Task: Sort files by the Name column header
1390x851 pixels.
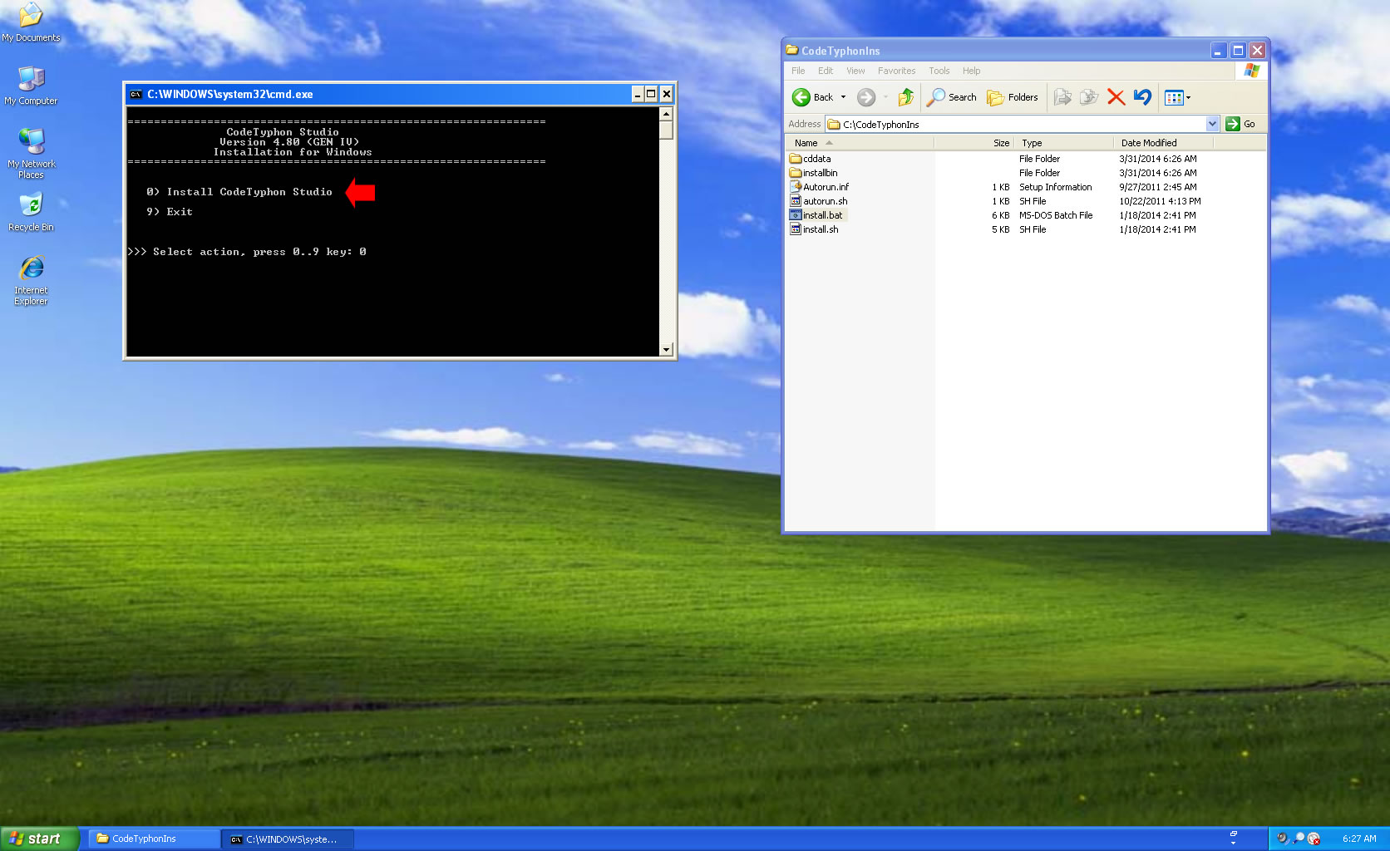Action: [x=860, y=143]
